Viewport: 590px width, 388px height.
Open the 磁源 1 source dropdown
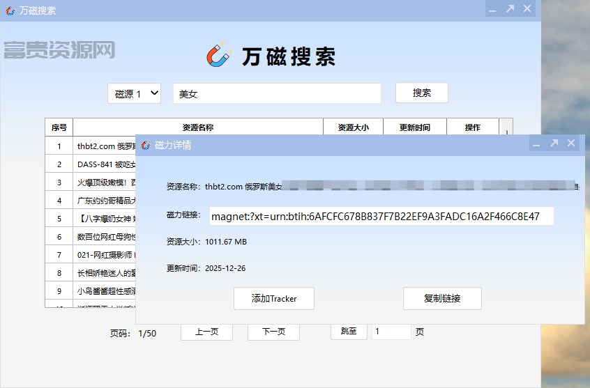click(x=135, y=93)
